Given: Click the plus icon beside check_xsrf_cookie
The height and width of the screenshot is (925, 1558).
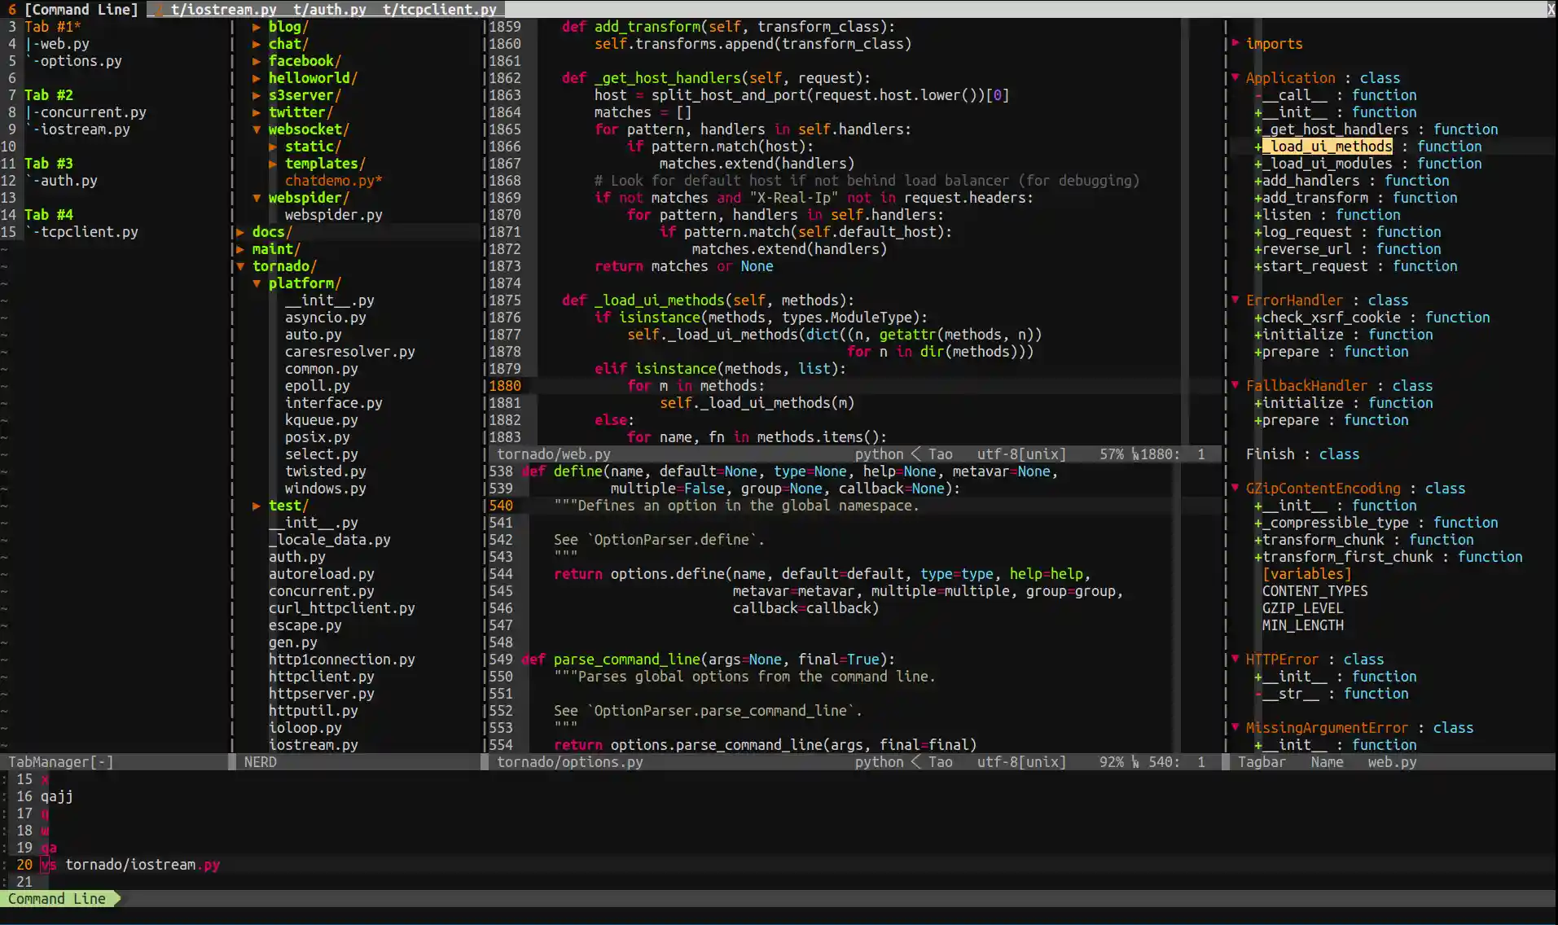Looking at the screenshot, I should tap(1257, 318).
